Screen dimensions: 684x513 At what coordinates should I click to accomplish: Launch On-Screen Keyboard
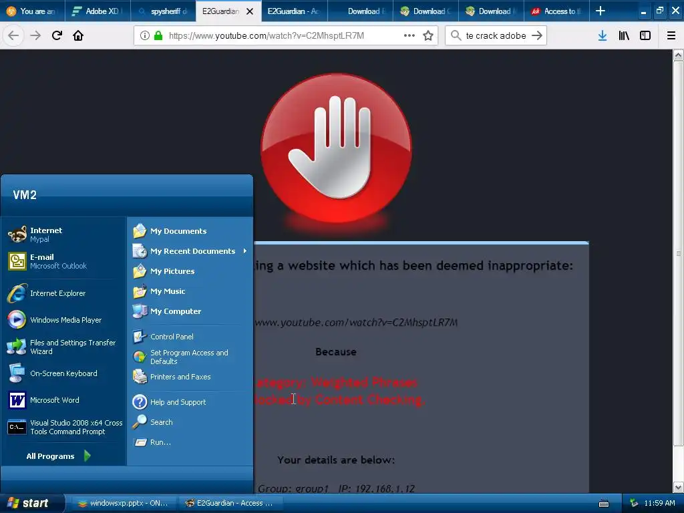click(x=63, y=373)
